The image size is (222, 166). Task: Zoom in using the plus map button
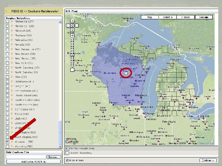click(72, 35)
